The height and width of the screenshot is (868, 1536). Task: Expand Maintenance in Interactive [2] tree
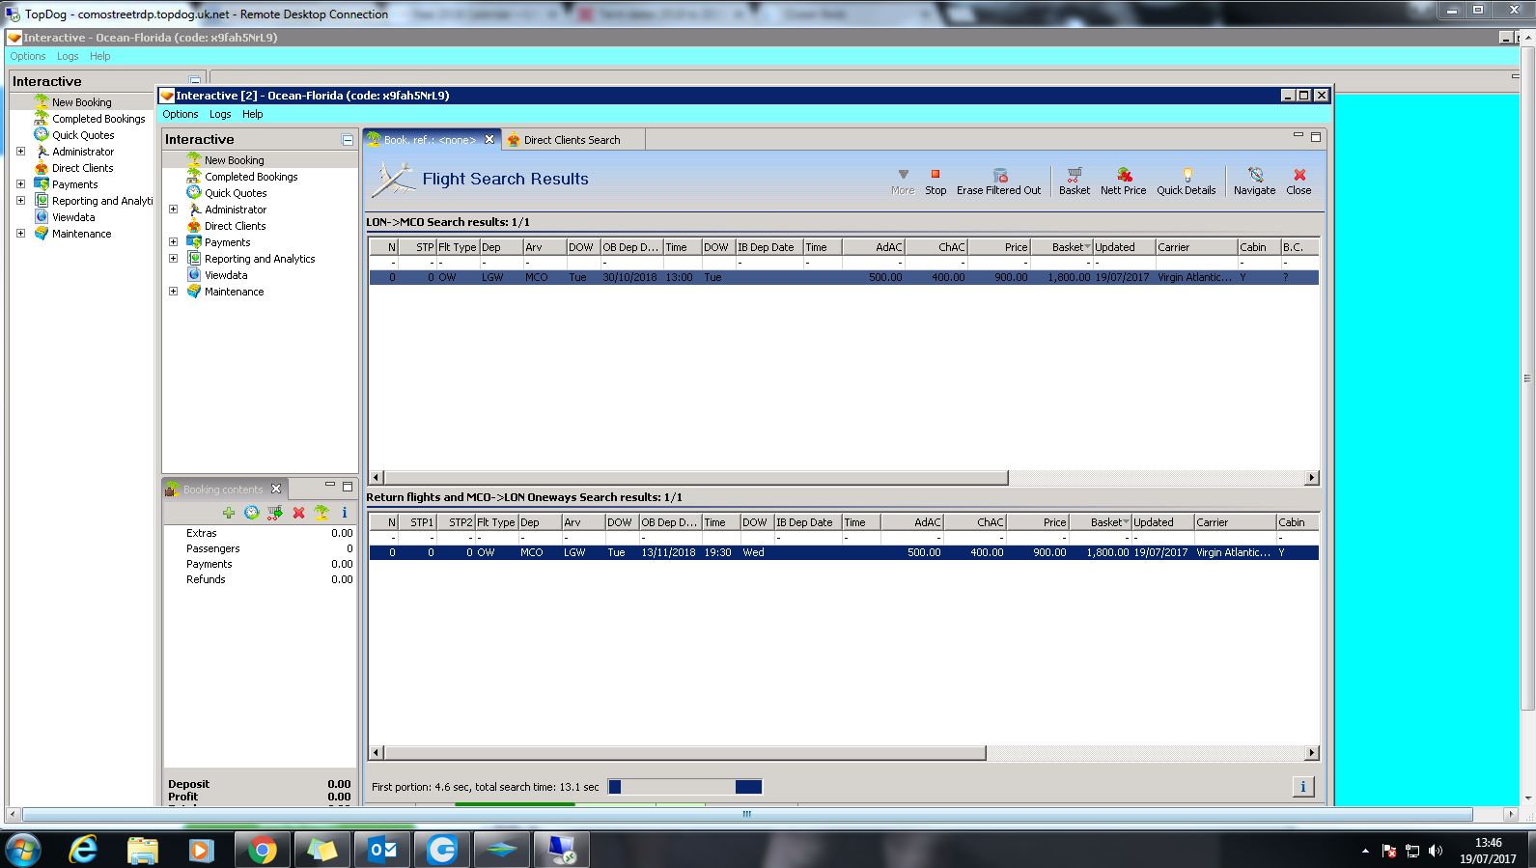pyautogui.click(x=173, y=292)
